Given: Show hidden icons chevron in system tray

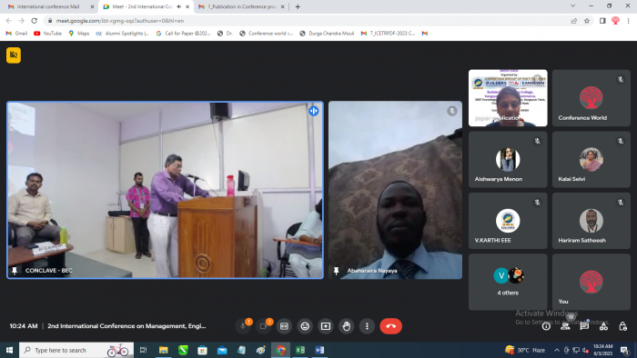Looking at the screenshot, I should click(557, 350).
